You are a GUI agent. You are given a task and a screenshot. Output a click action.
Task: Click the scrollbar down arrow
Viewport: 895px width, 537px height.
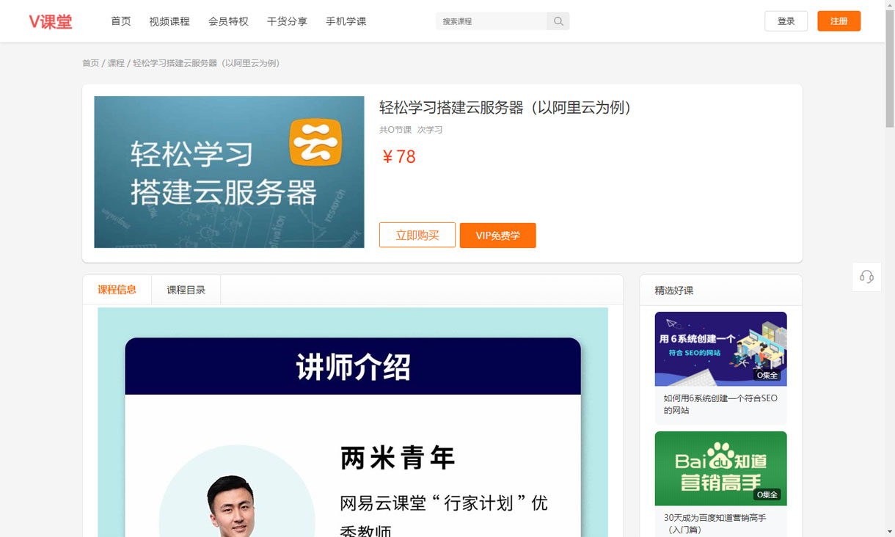pyautogui.click(x=890, y=531)
